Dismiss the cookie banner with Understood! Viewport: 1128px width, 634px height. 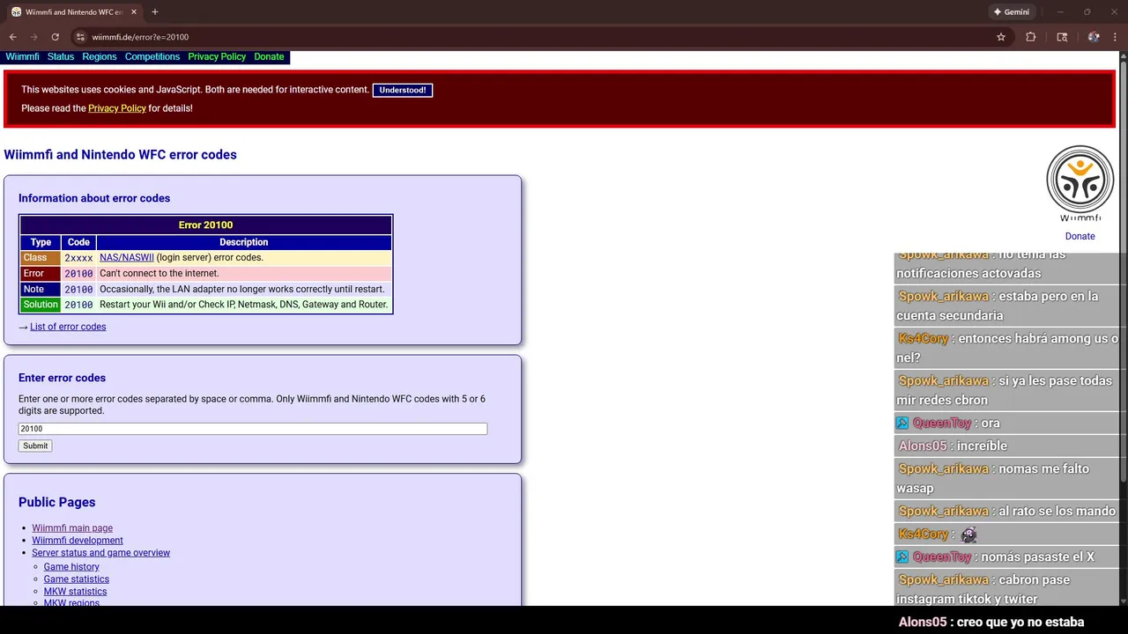pos(403,90)
